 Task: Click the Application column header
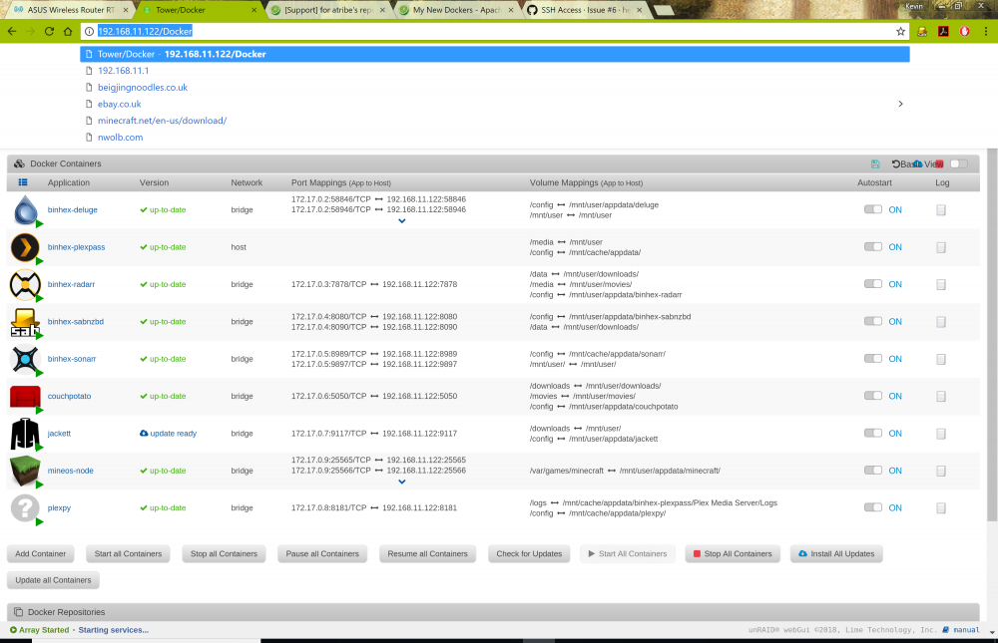coord(69,182)
